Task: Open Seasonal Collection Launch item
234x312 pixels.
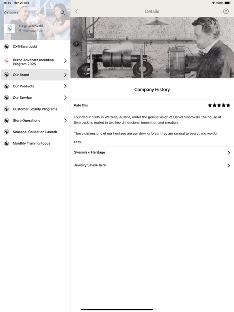Action: (x=35, y=132)
